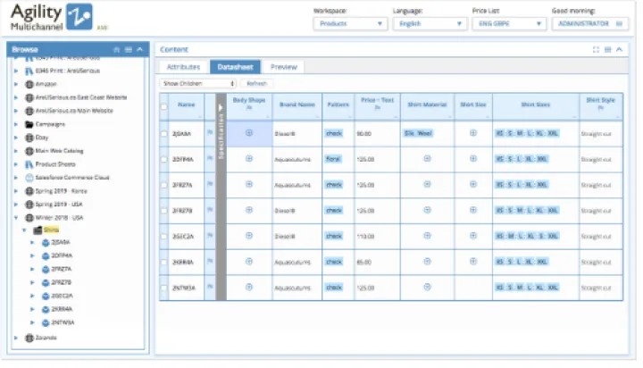Open the Content panel's list menu icon
643x368 pixels.
click(608, 49)
